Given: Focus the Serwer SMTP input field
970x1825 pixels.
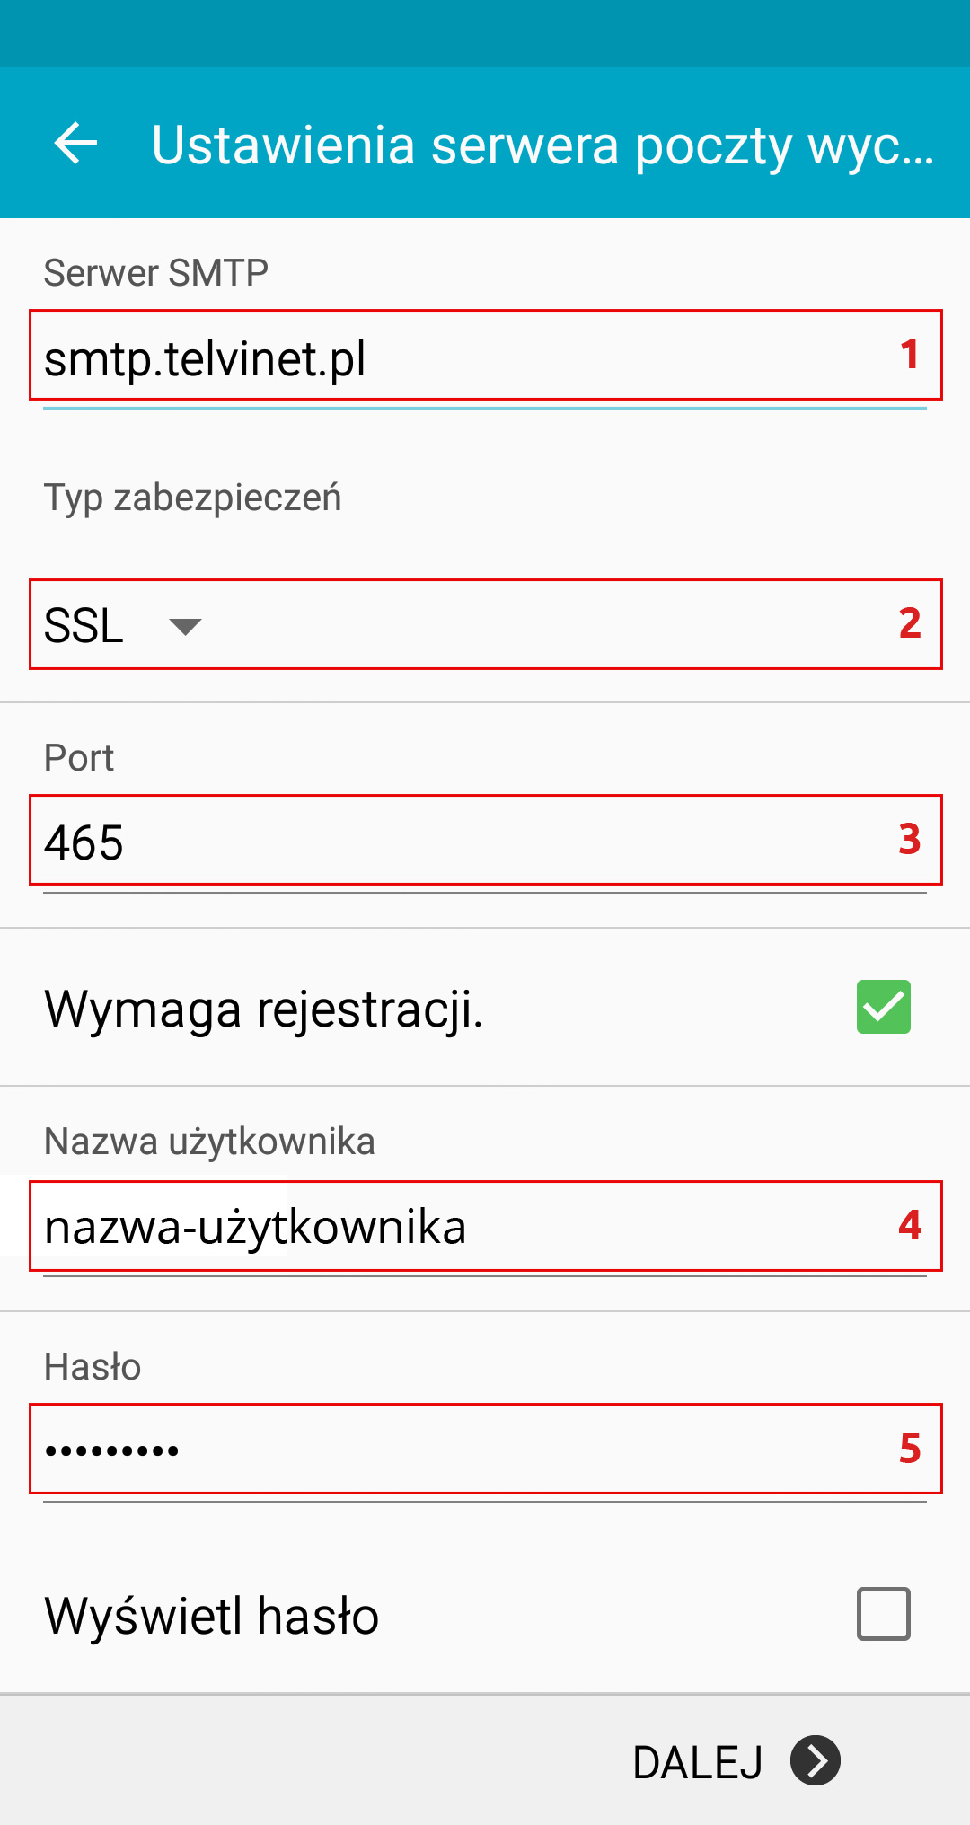Looking at the screenshot, I should click(485, 358).
